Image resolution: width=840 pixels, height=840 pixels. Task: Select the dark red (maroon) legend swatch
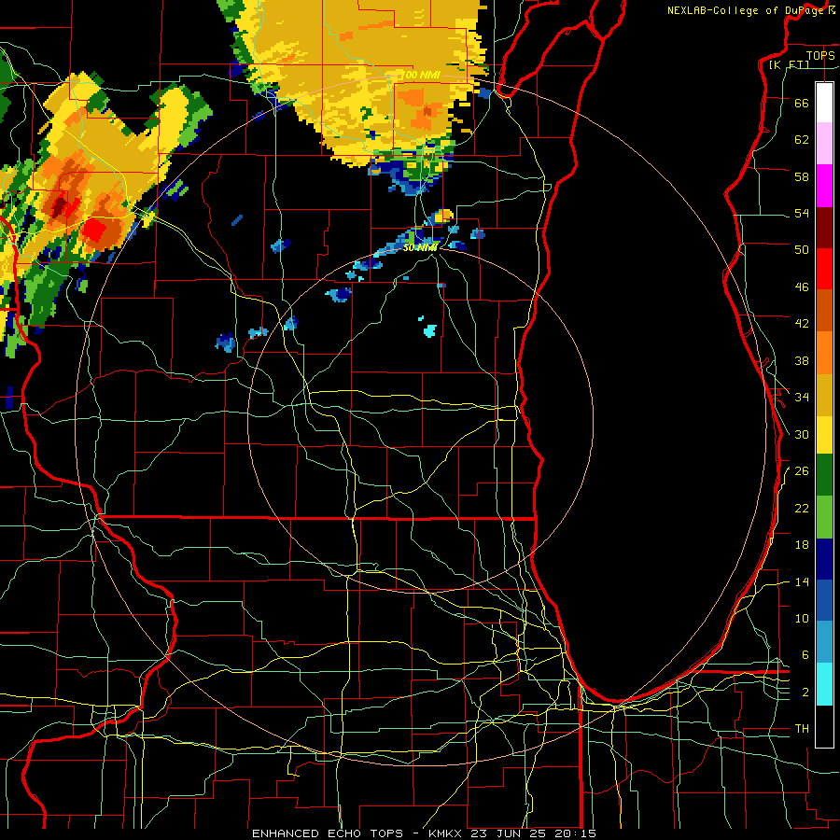(824, 228)
